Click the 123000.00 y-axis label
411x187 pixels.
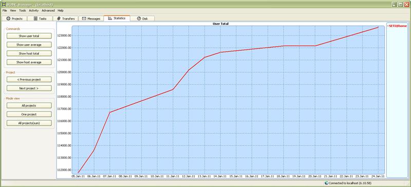click(64, 36)
